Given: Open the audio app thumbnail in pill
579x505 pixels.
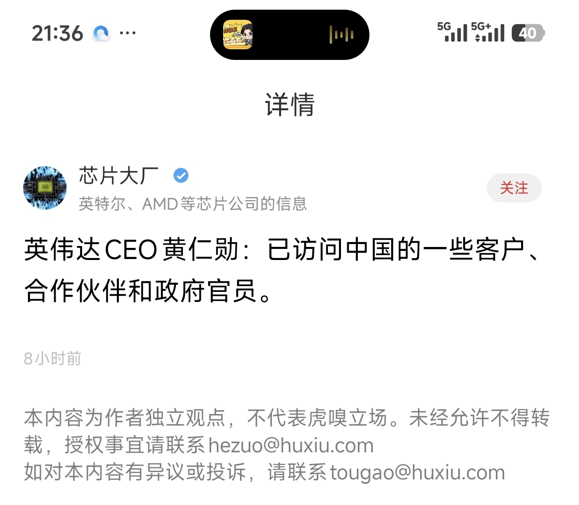Looking at the screenshot, I should pyautogui.click(x=238, y=34).
